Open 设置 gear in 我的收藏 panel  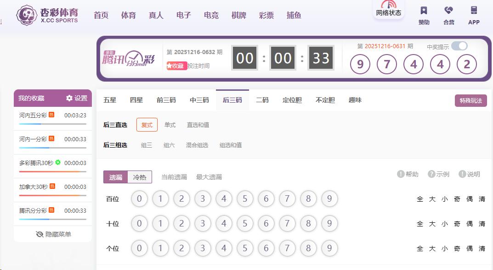coord(76,98)
